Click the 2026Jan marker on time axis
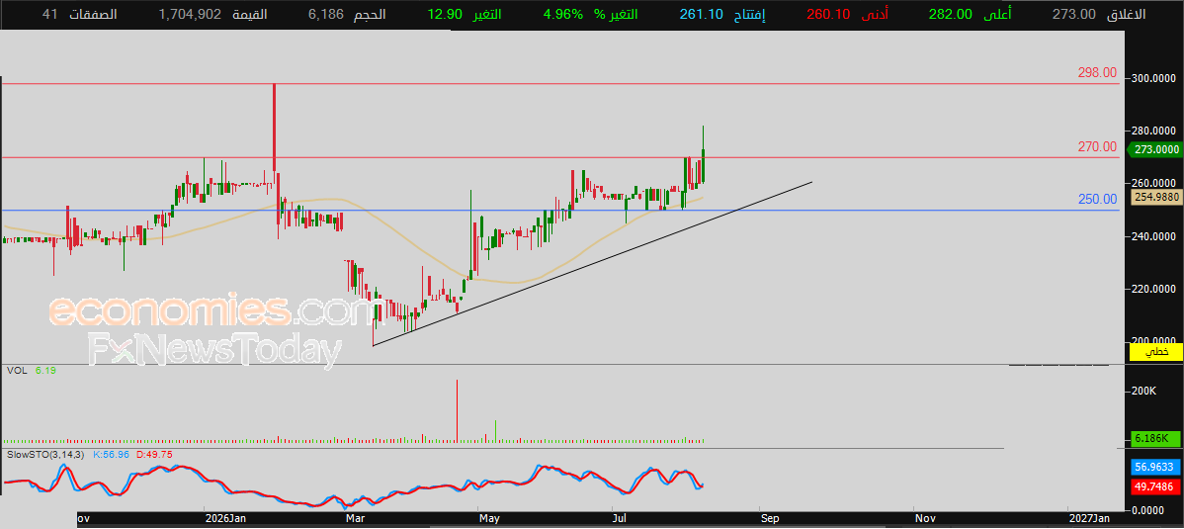The image size is (1184, 529). point(225,518)
